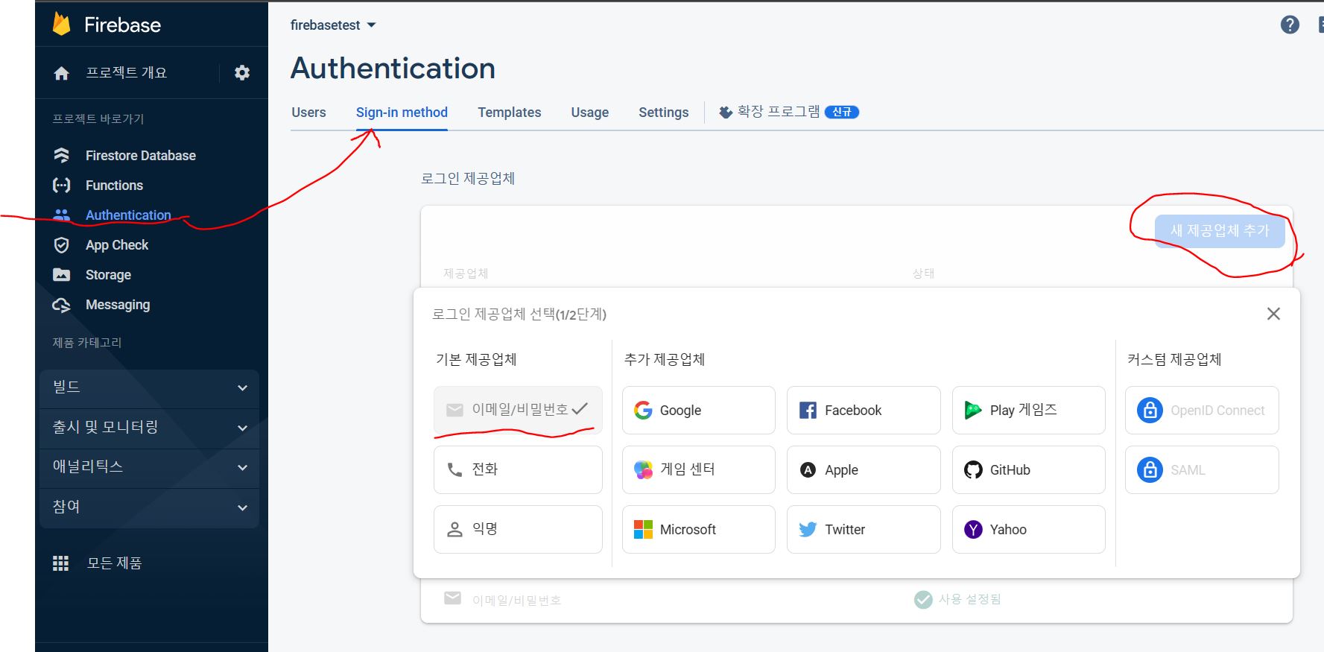Expand the 출시 및 모니터링 category
This screenshot has width=1324, height=652.
tap(149, 428)
